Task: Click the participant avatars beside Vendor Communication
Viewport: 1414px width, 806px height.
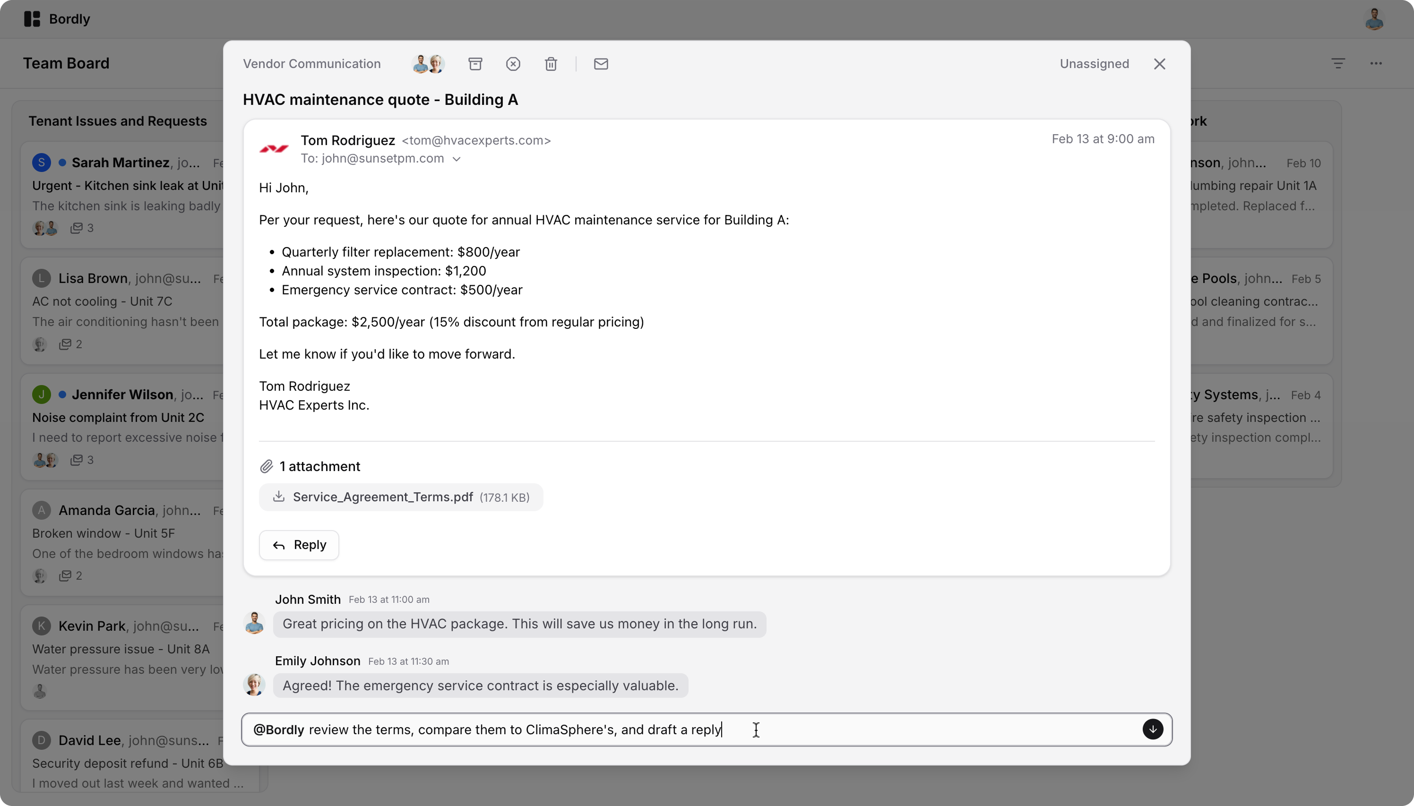Action: [x=428, y=64]
